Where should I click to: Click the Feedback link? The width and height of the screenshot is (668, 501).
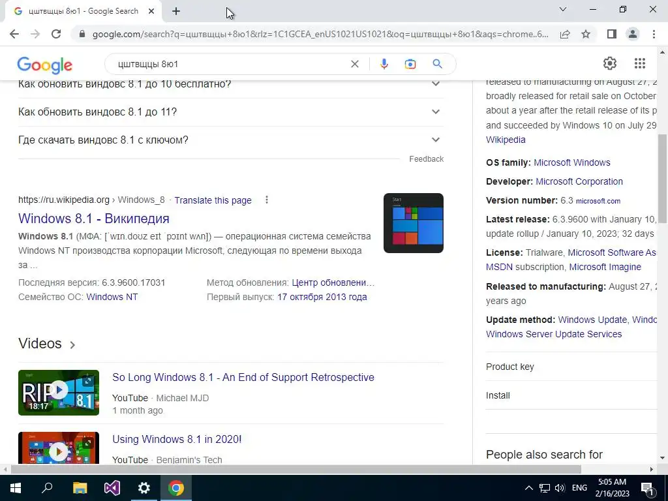[426, 159]
